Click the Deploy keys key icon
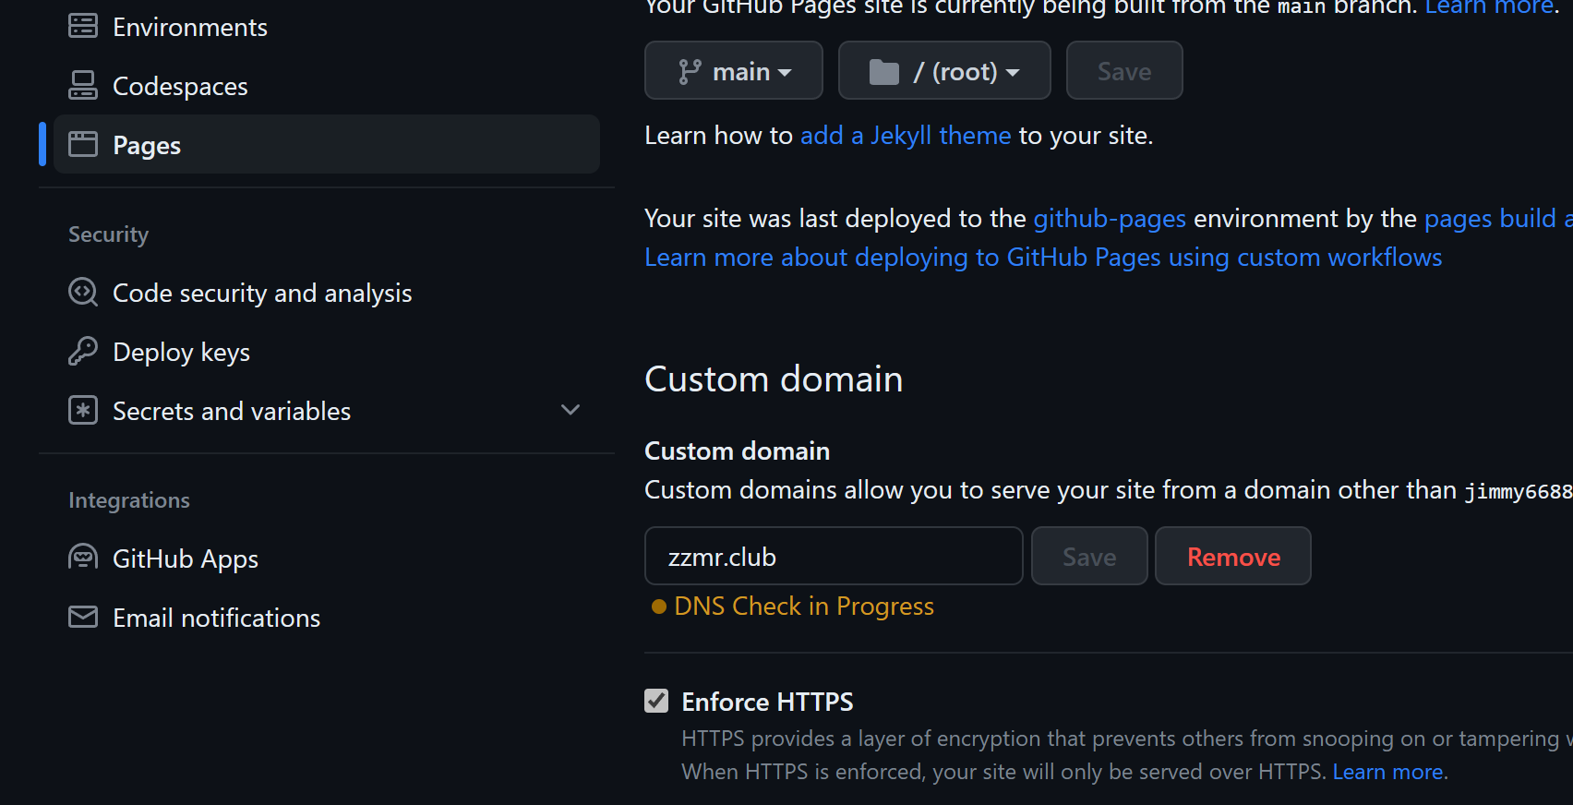This screenshot has height=805, width=1573. (83, 352)
